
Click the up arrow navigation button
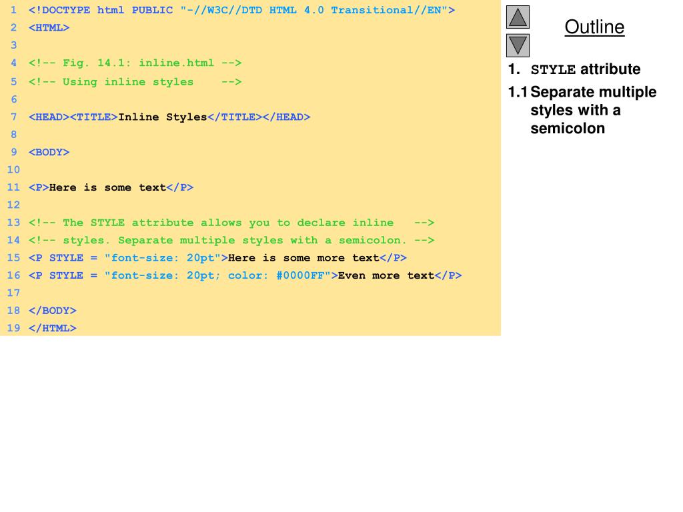coord(518,17)
